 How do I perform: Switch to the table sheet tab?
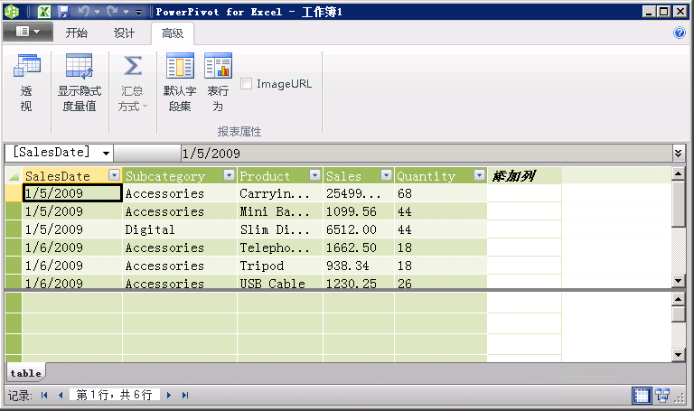[x=25, y=373]
